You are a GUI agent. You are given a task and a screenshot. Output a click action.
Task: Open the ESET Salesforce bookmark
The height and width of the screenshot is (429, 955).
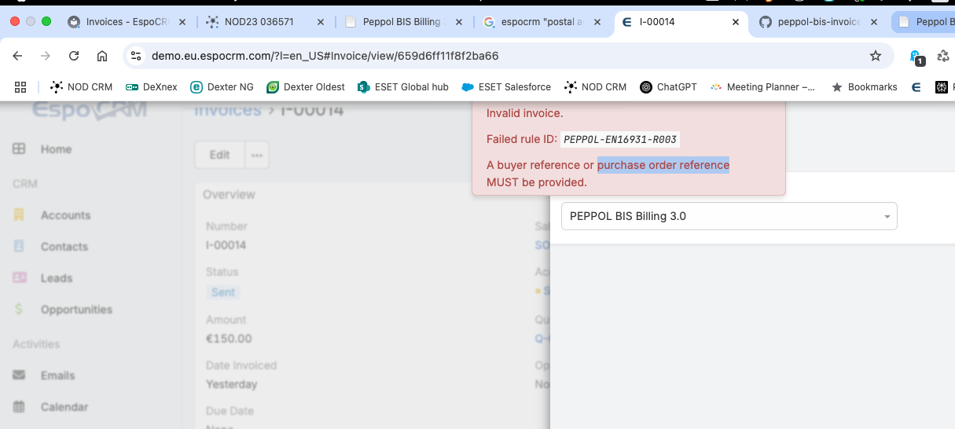[x=506, y=87]
